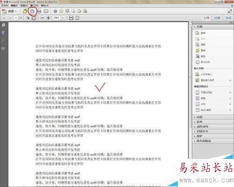This screenshot has width=234, height=187.
Task: Open the Signatures sidebar icon
Action: (3, 49)
